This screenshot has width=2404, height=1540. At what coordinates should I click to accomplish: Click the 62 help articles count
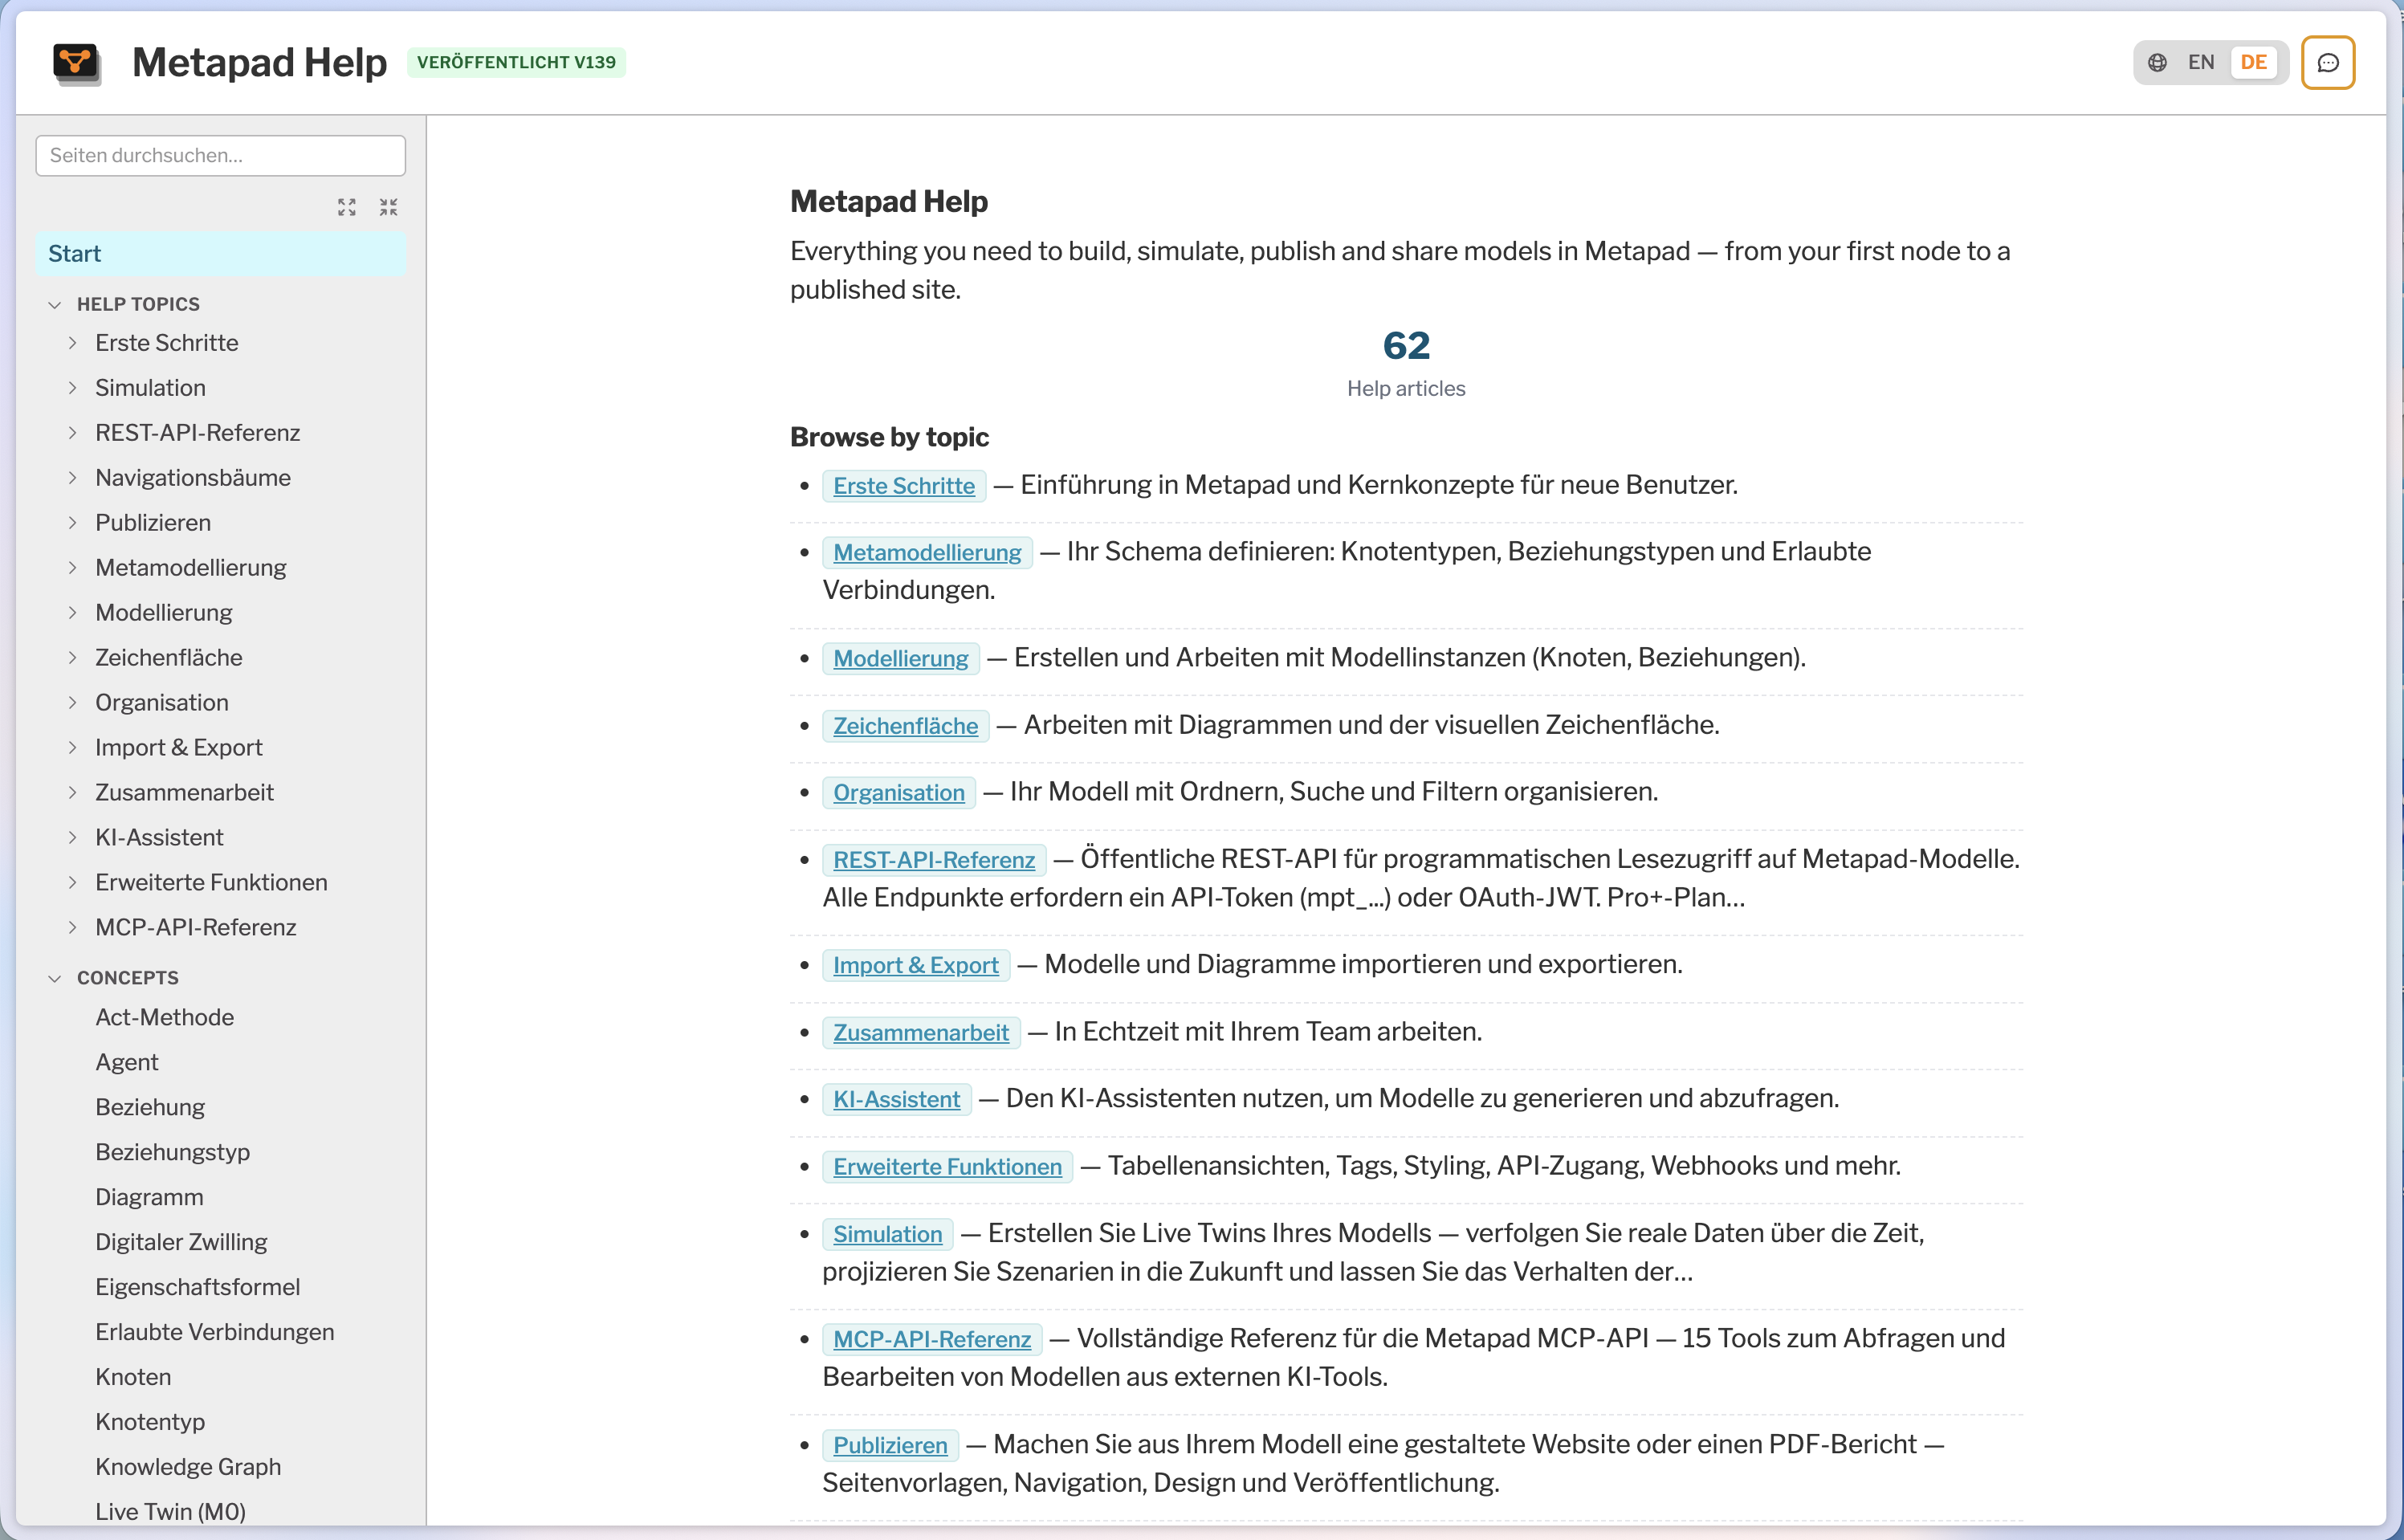(1406, 346)
